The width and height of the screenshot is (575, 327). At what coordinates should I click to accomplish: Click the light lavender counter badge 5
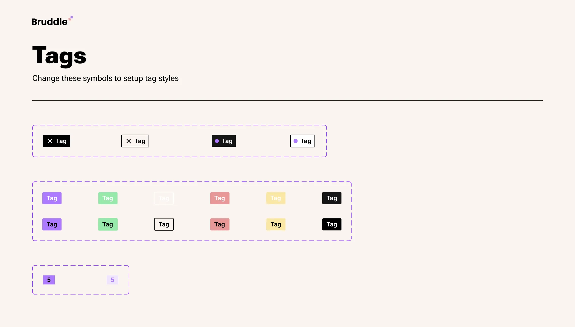[112, 280]
